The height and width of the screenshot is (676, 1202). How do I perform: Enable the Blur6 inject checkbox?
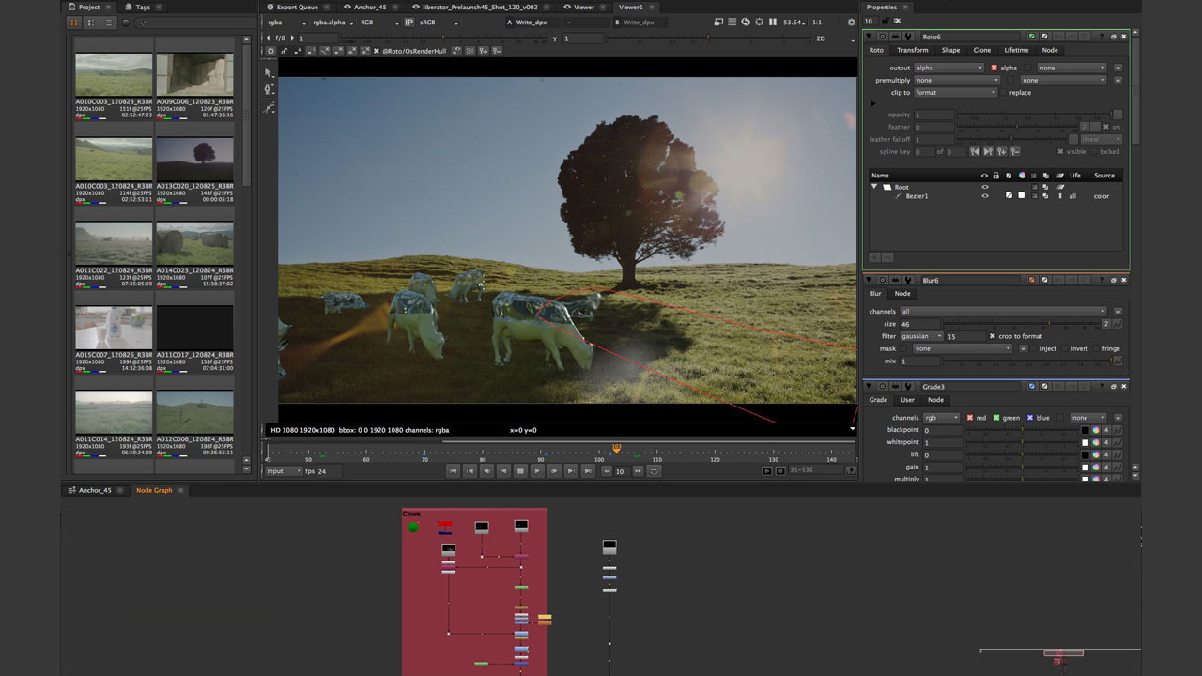coord(1034,348)
